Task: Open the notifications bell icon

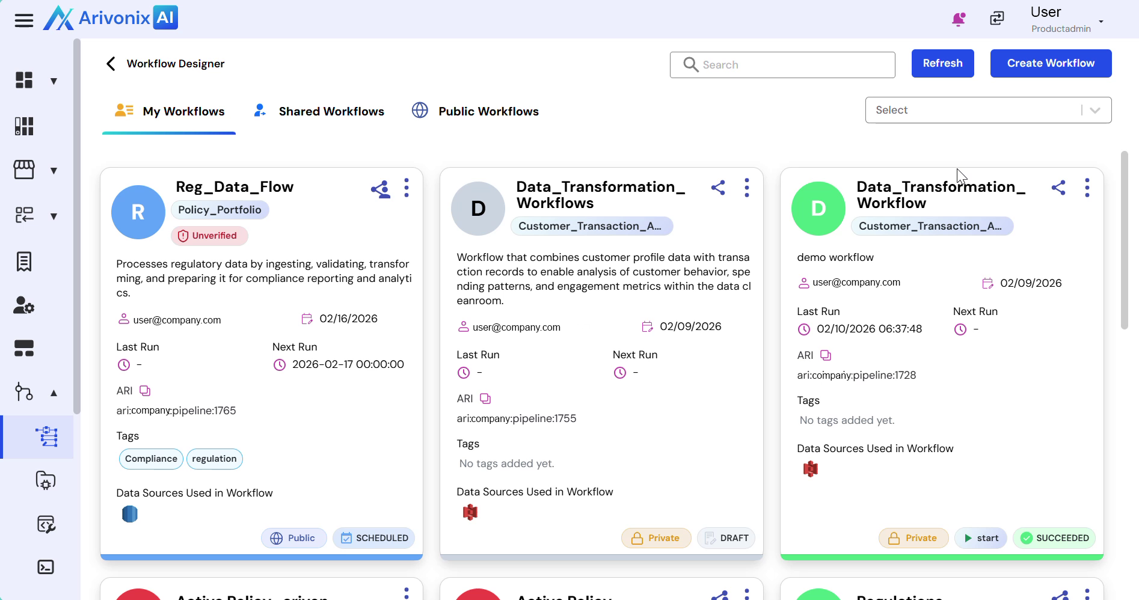Action: pos(958,19)
